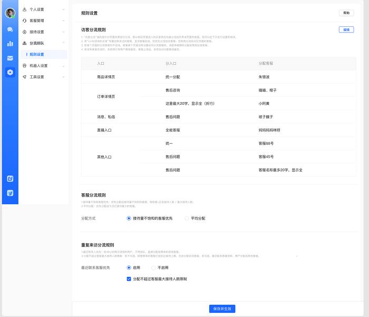Viewport: 369px width, 317px height.
Task: Click the Twitter bird icon in sidebar
Action: tap(10, 193)
